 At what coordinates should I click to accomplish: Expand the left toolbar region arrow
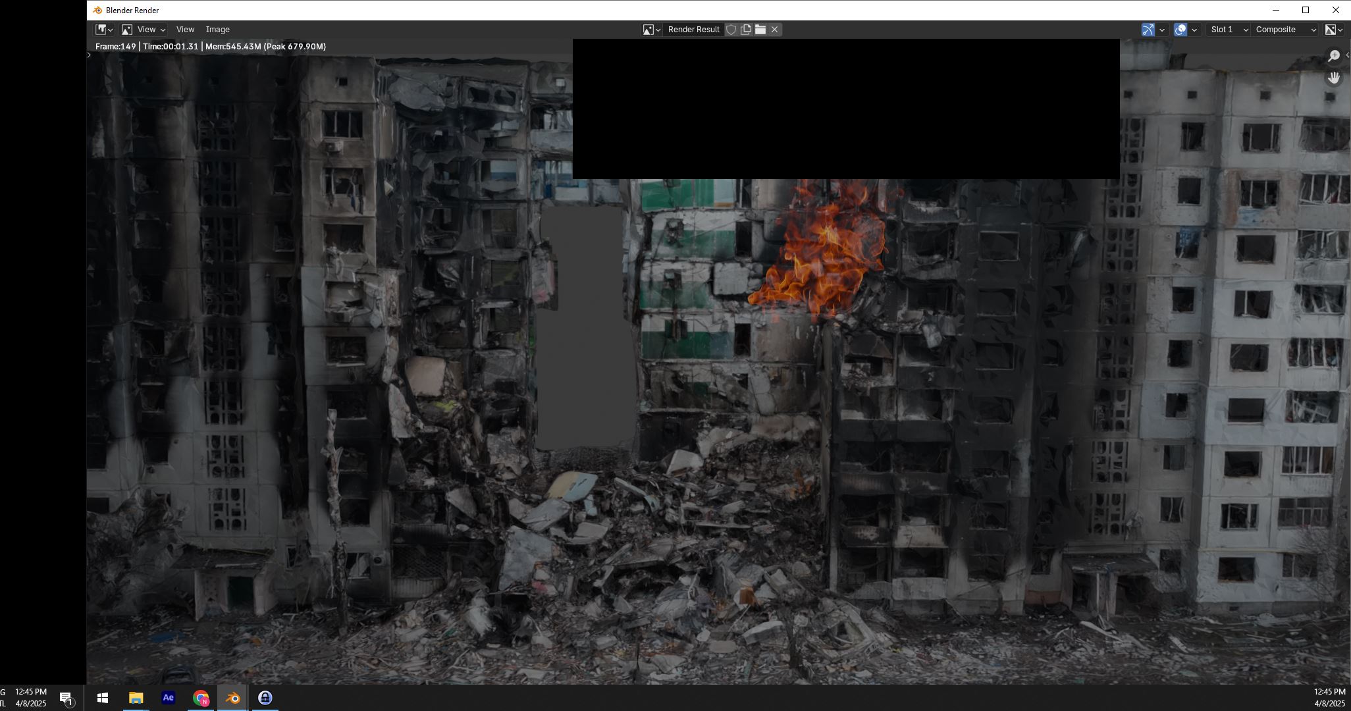tap(89, 55)
